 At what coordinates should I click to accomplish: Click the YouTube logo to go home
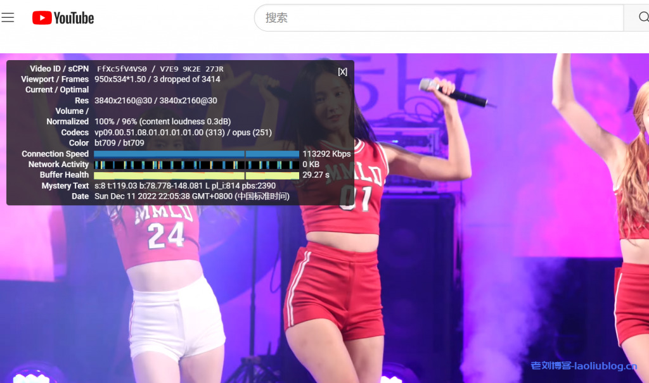point(62,18)
